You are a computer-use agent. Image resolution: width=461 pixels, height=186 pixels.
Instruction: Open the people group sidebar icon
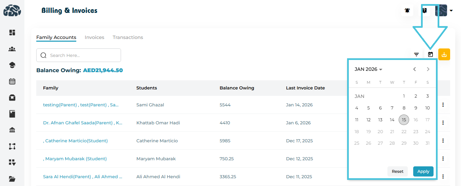(12, 49)
